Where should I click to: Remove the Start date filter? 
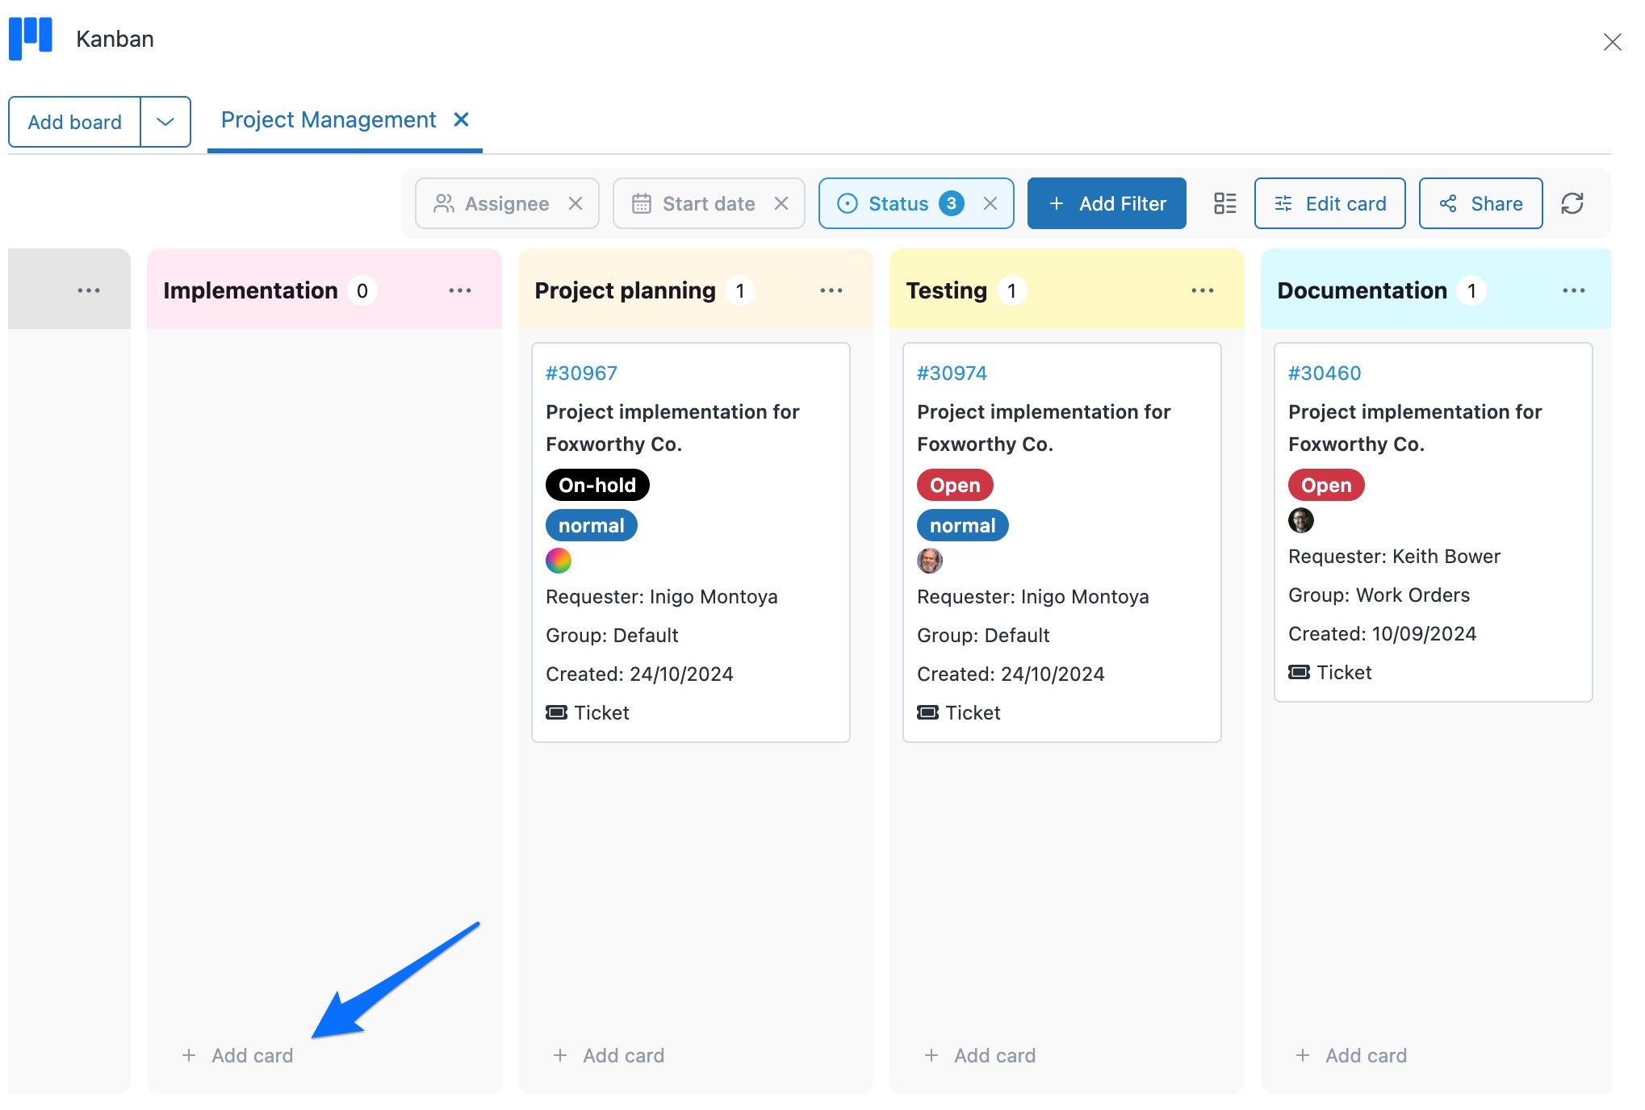tap(781, 203)
